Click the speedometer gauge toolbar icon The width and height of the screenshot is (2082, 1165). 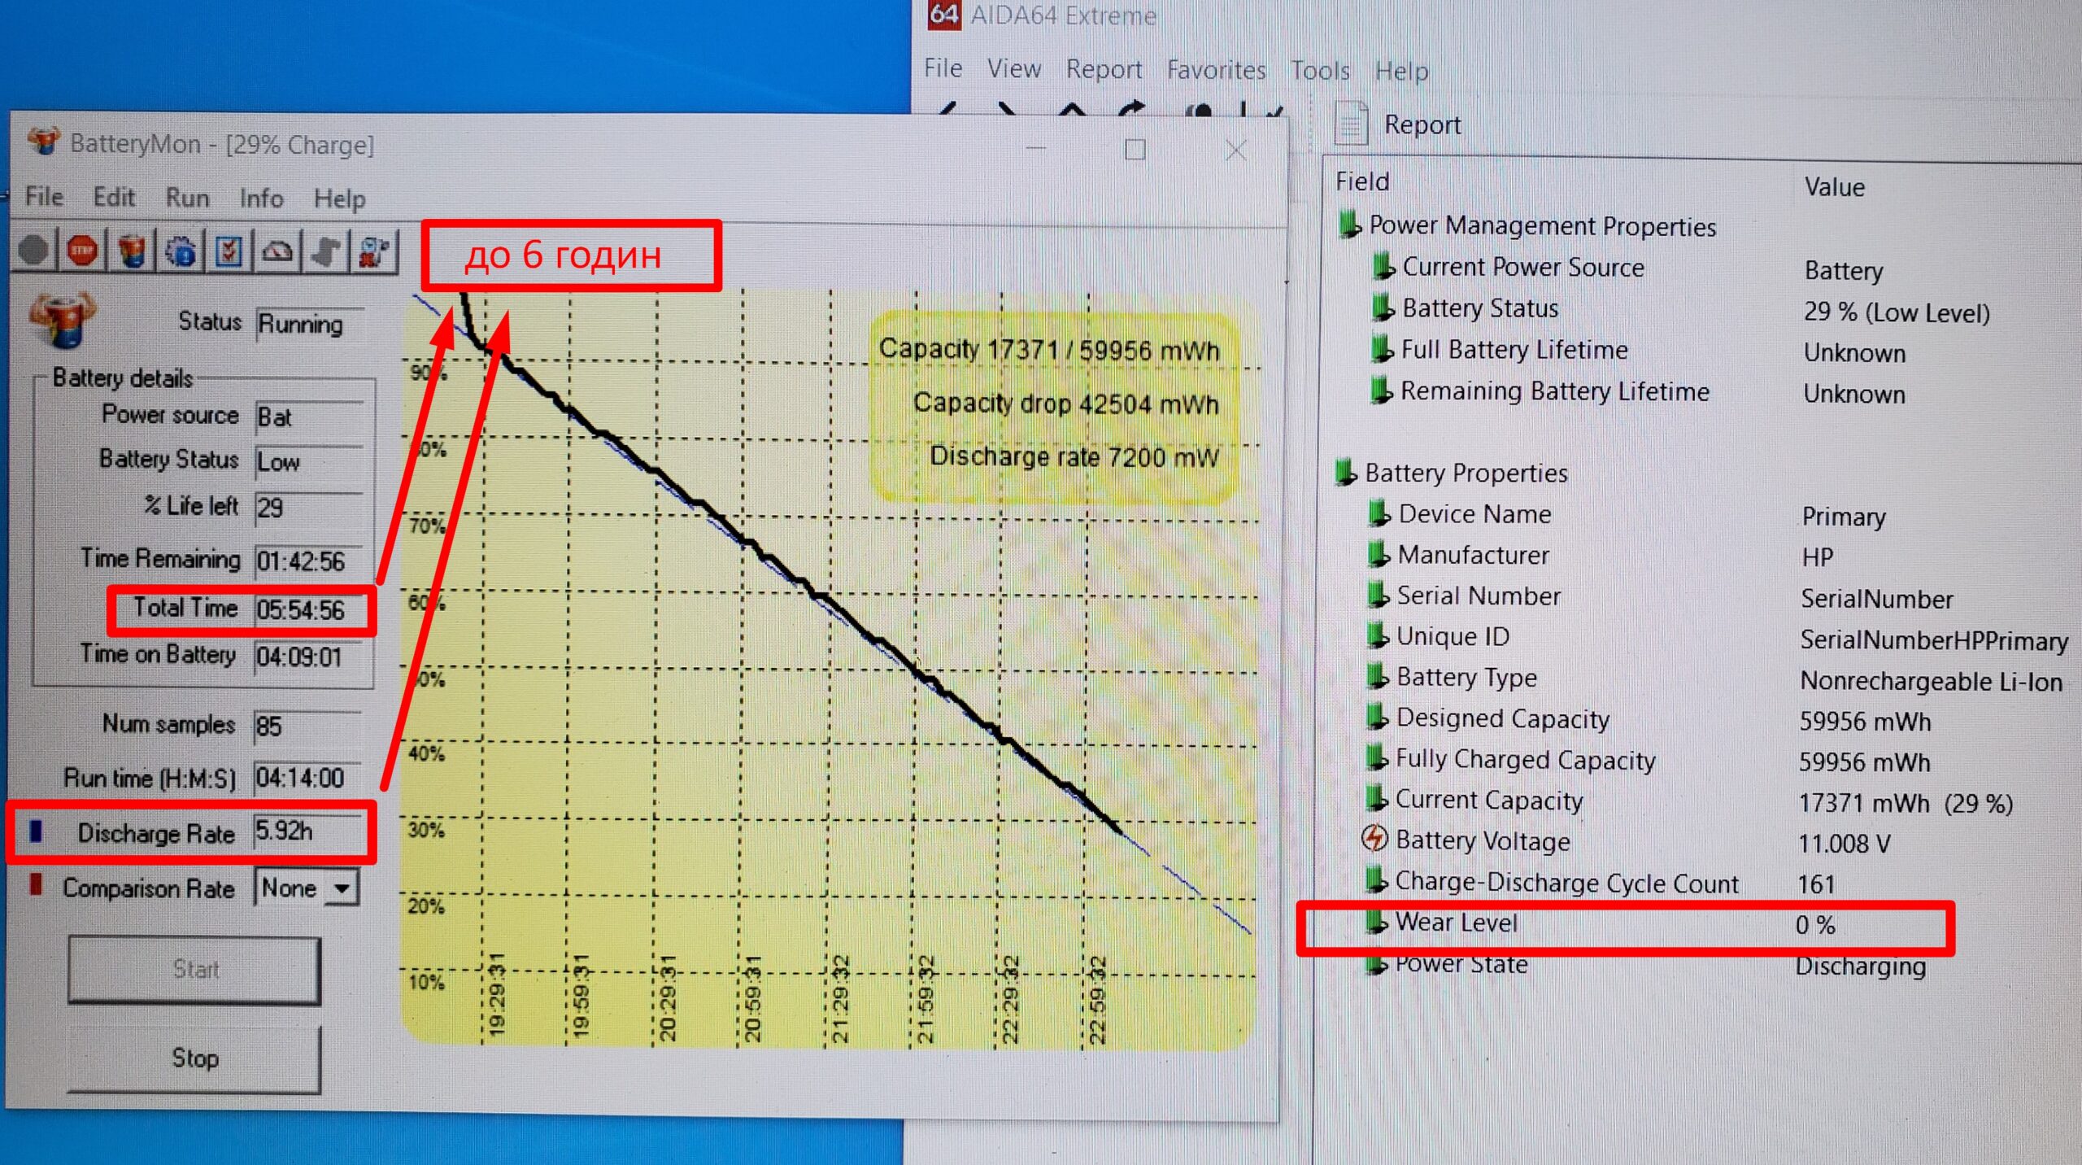pyautogui.click(x=277, y=251)
